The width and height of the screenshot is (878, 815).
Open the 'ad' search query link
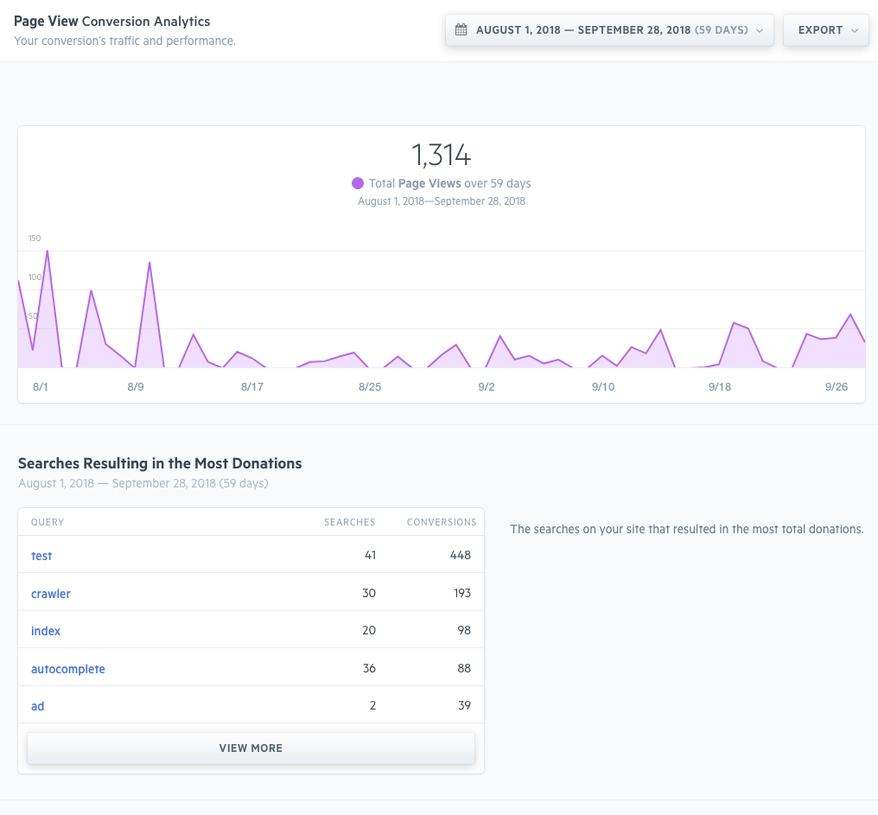[x=37, y=706]
